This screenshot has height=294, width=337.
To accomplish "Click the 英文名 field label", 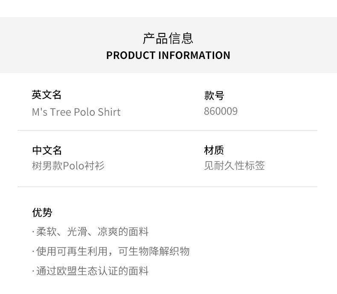I will click(46, 95).
